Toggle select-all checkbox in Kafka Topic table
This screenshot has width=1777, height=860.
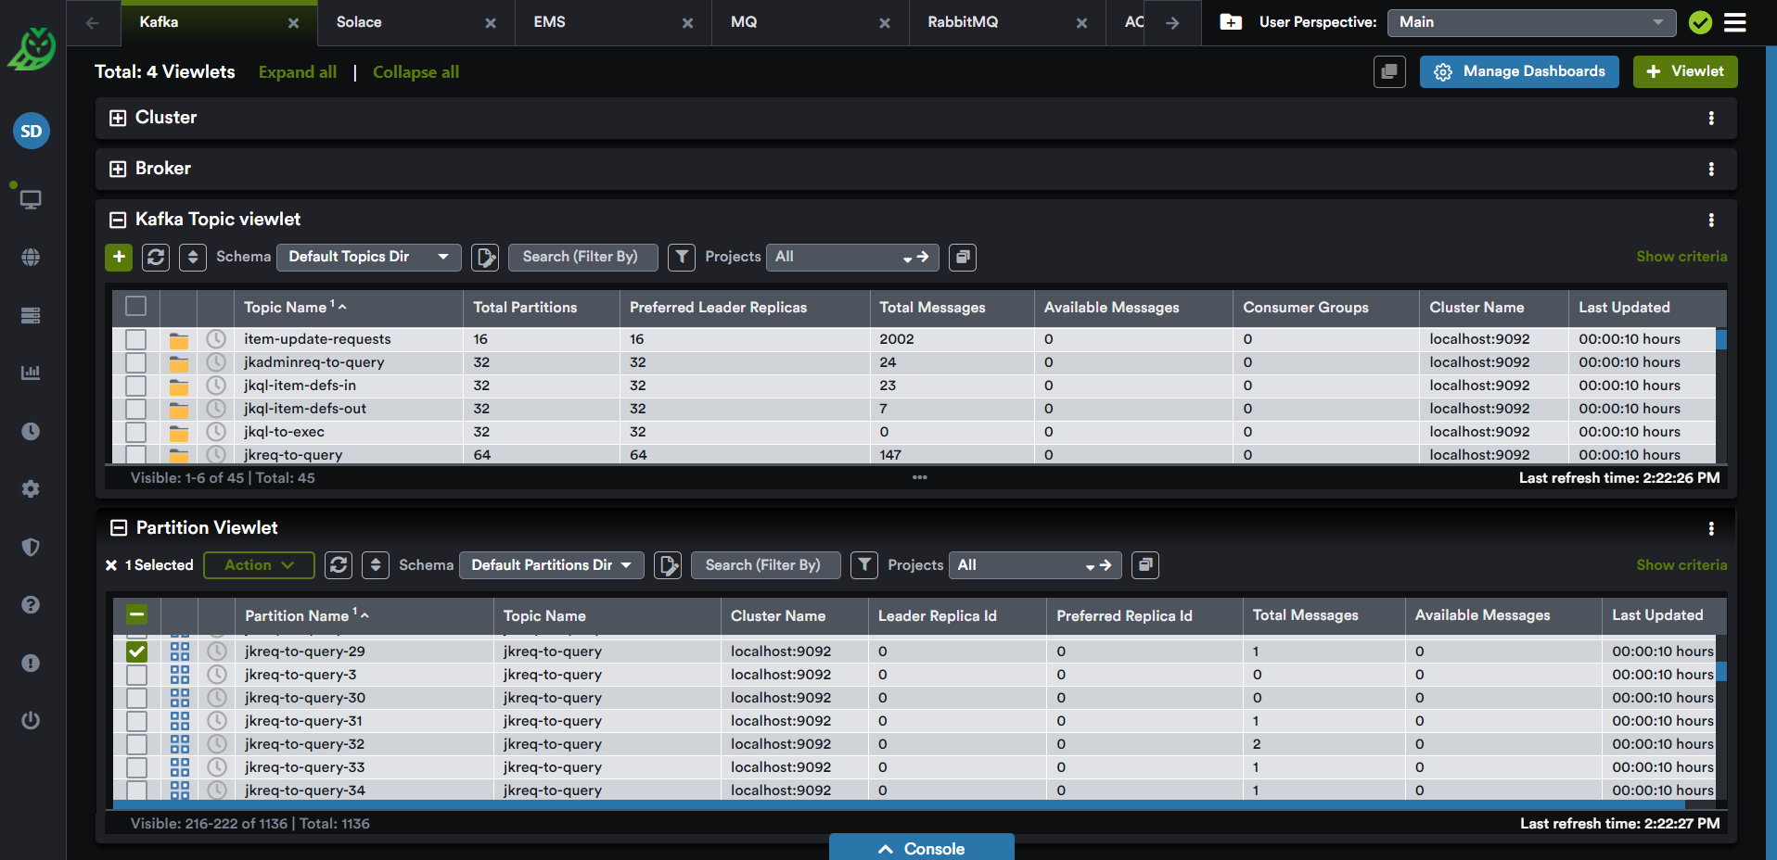(136, 306)
